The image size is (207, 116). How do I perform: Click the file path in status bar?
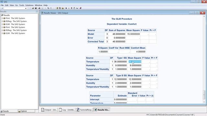pos(171,115)
